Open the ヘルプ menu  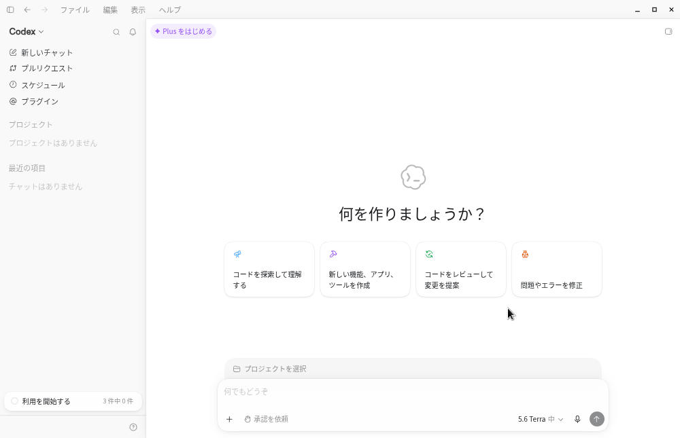tap(169, 10)
